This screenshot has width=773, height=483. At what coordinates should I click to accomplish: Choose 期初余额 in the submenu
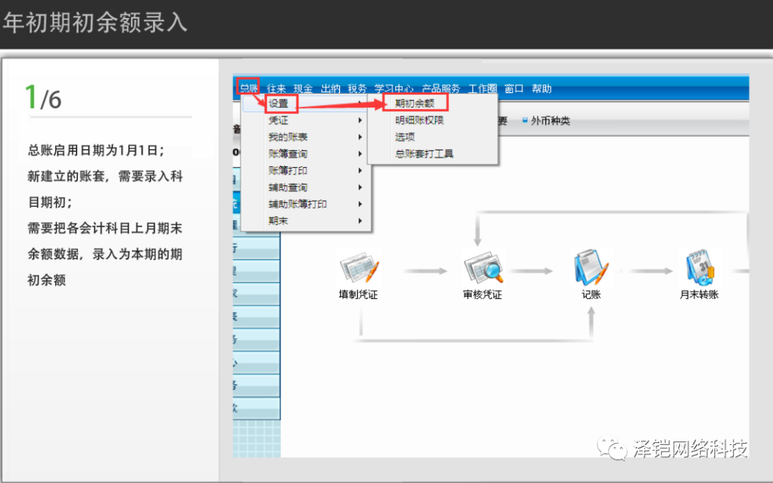(415, 103)
